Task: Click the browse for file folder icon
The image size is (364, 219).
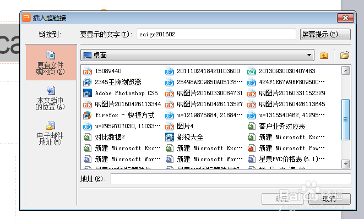Action: tap(345, 55)
